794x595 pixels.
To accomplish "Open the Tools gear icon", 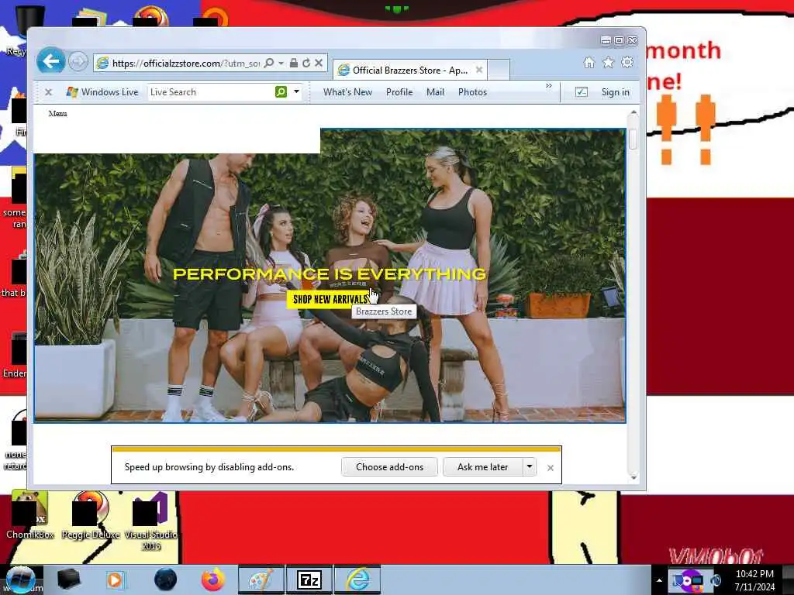I will pos(627,62).
